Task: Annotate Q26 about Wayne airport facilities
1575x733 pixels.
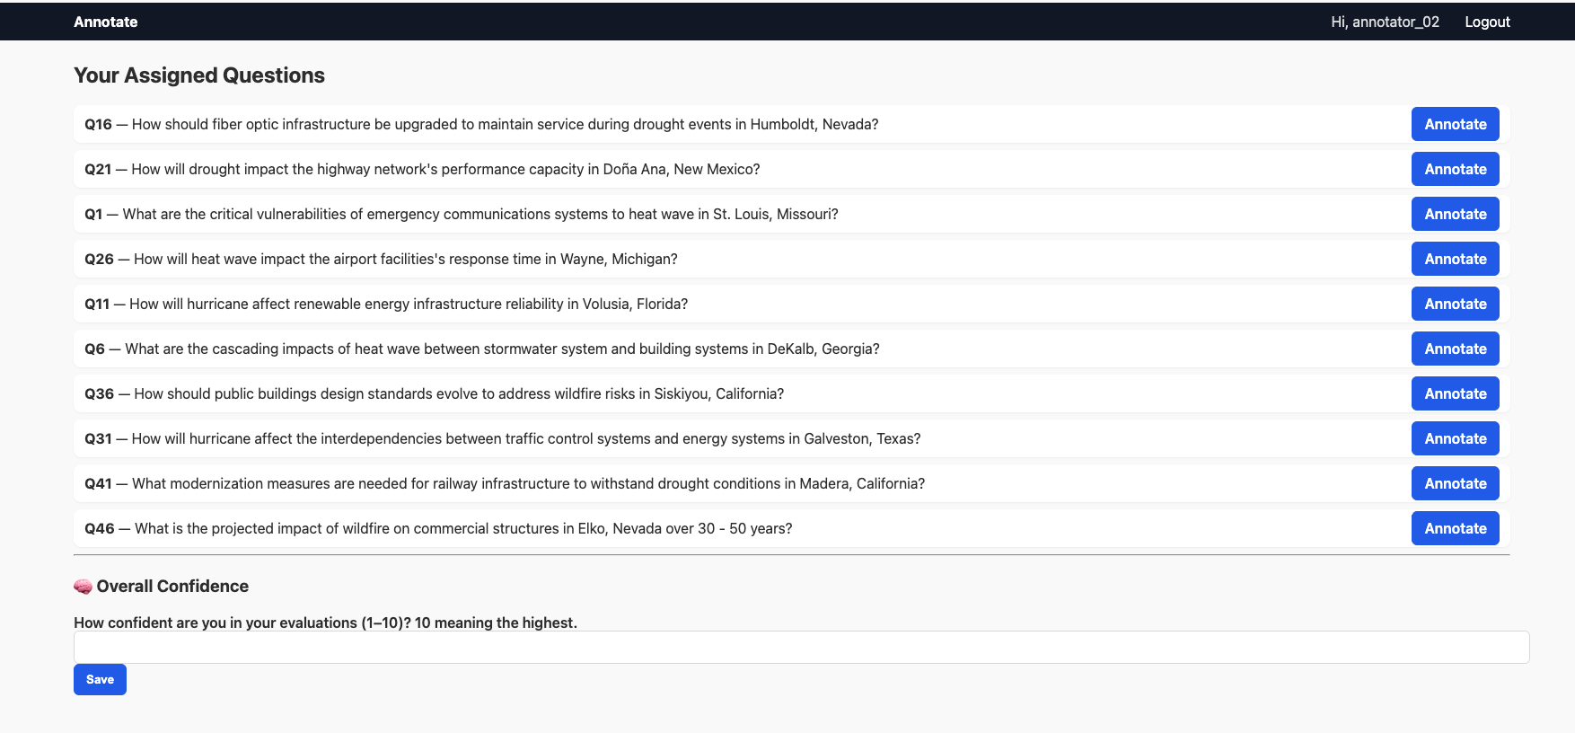Action: click(x=1455, y=259)
